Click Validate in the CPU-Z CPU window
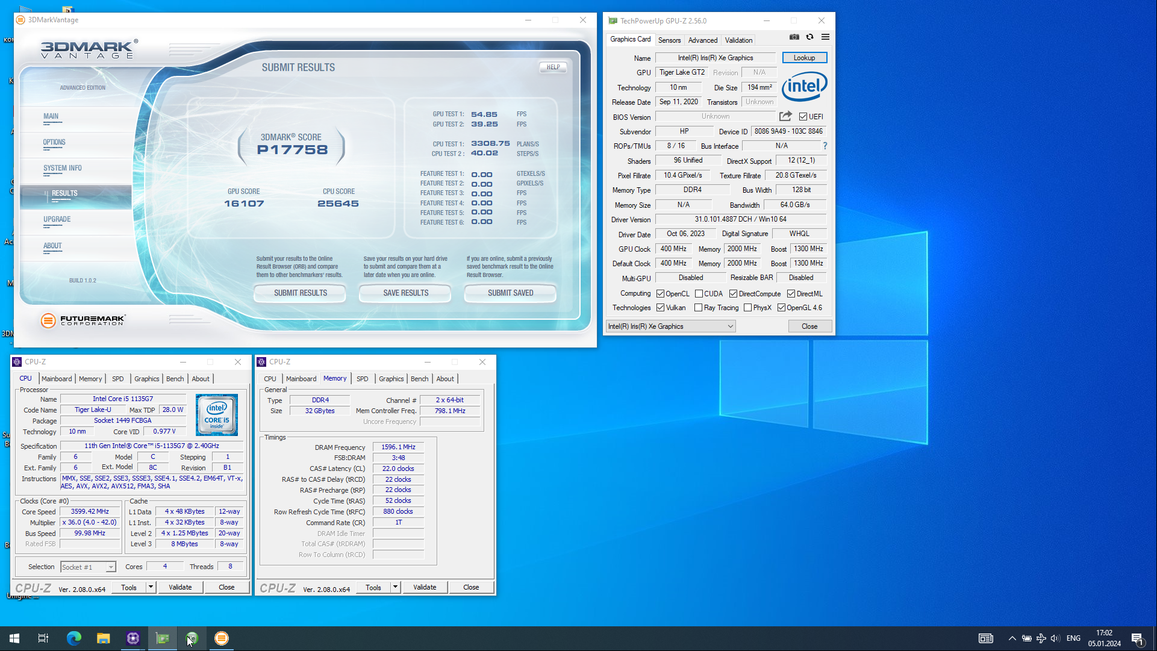The image size is (1157, 651). (180, 587)
